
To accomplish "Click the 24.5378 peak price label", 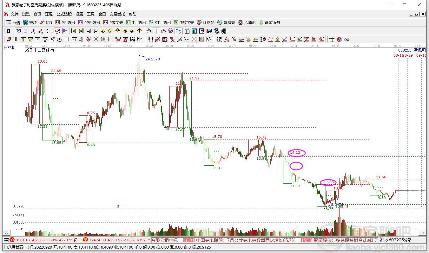I will (153, 59).
